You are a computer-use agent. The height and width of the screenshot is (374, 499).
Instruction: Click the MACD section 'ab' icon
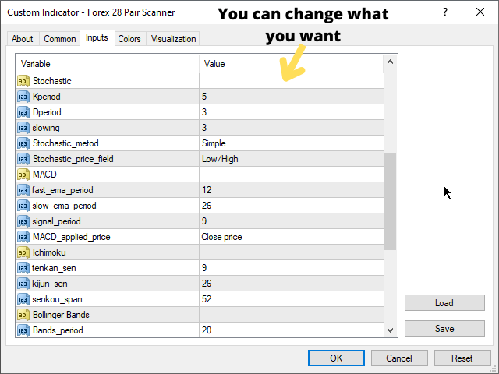tap(23, 175)
